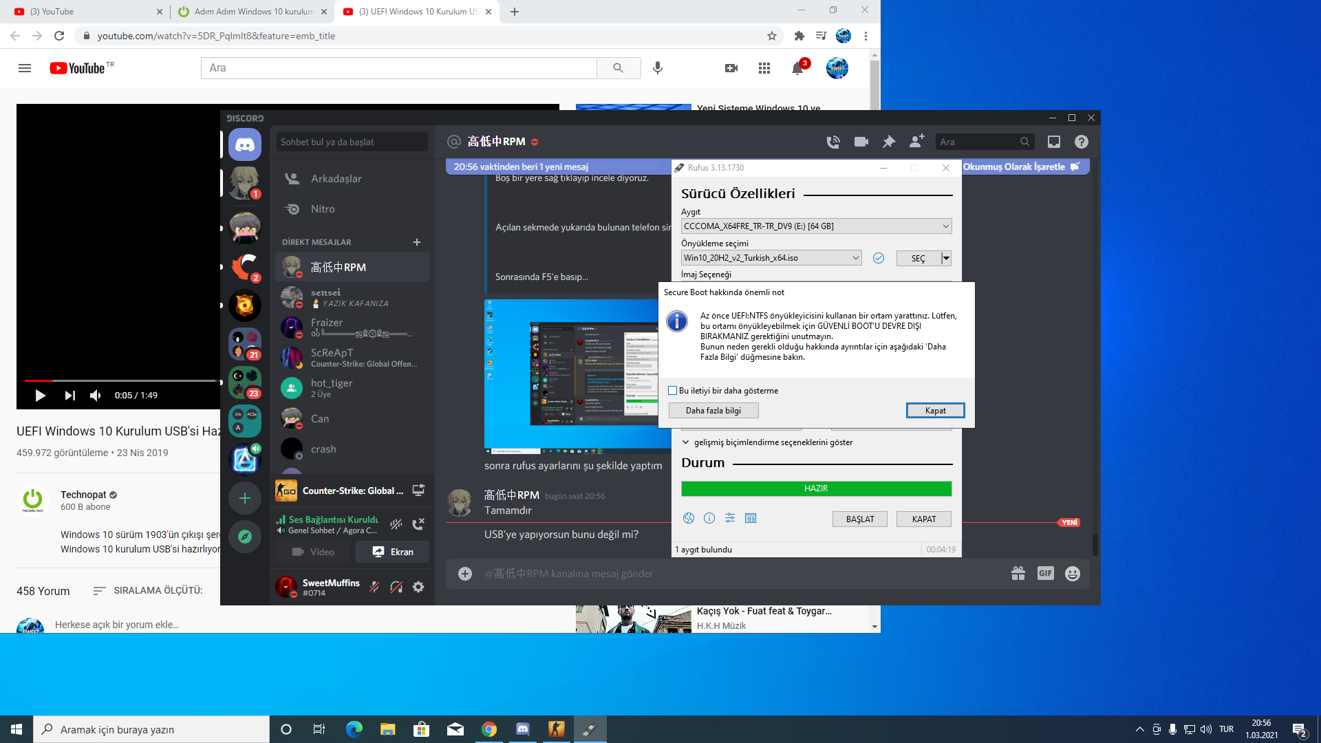
Task: Check 'Bu iletiyi bir daha gösterme' box
Action: [673, 391]
